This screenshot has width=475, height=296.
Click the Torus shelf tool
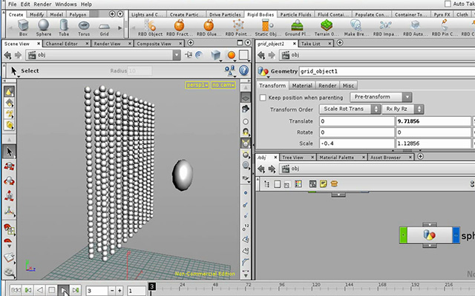click(x=84, y=28)
